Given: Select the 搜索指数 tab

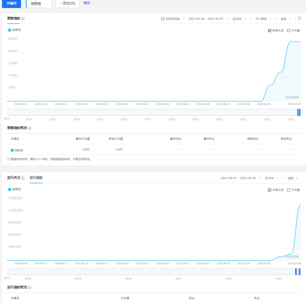Looking at the screenshot, I should coord(13,18).
